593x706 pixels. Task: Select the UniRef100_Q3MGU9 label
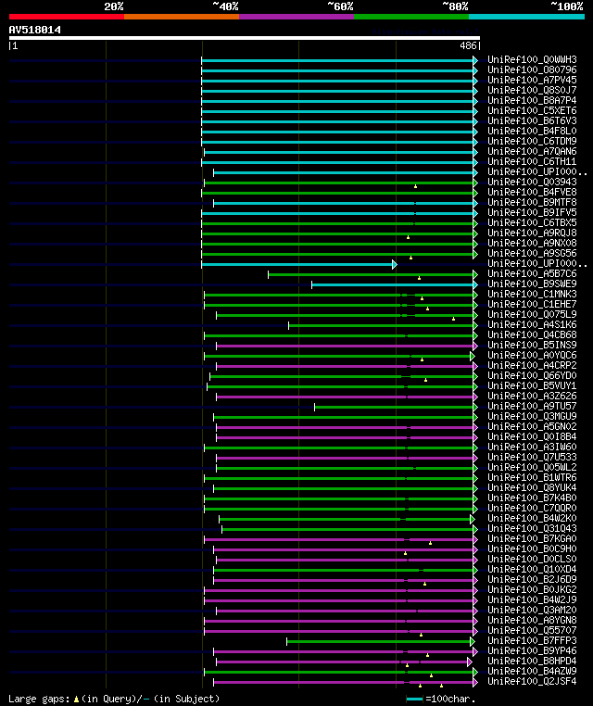pos(532,417)
